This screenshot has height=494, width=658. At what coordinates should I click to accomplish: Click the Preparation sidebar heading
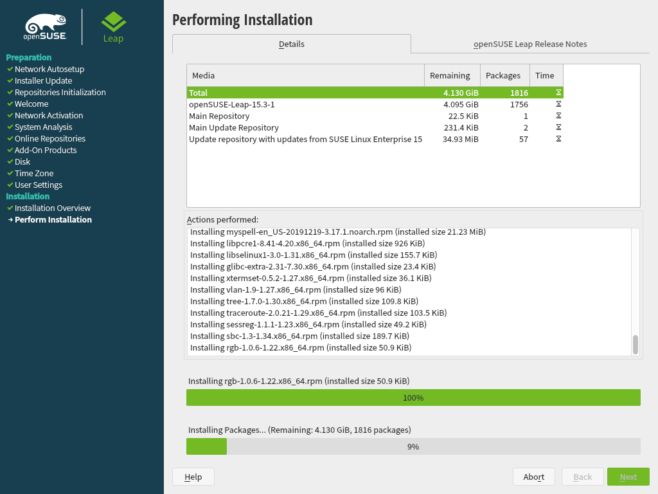point(28,57)
